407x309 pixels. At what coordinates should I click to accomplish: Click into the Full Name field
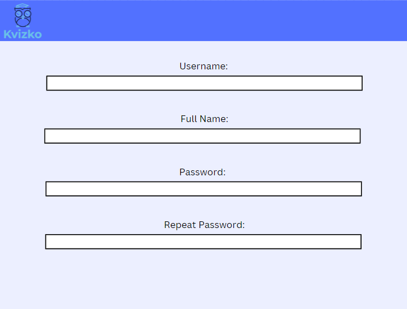pyautogui.click(x=202, y=136)
